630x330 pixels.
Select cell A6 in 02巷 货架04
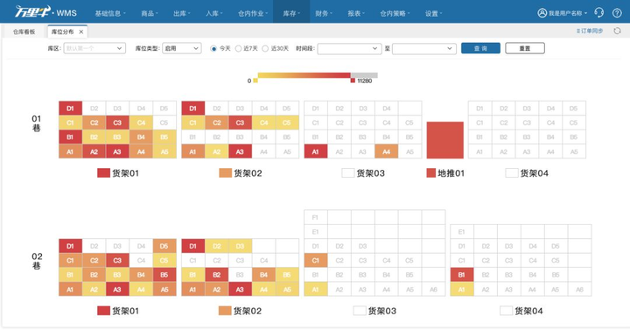[x=579, y=290]
